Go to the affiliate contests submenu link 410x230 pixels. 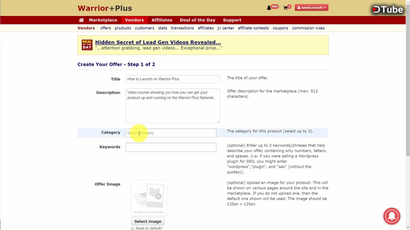253,28
